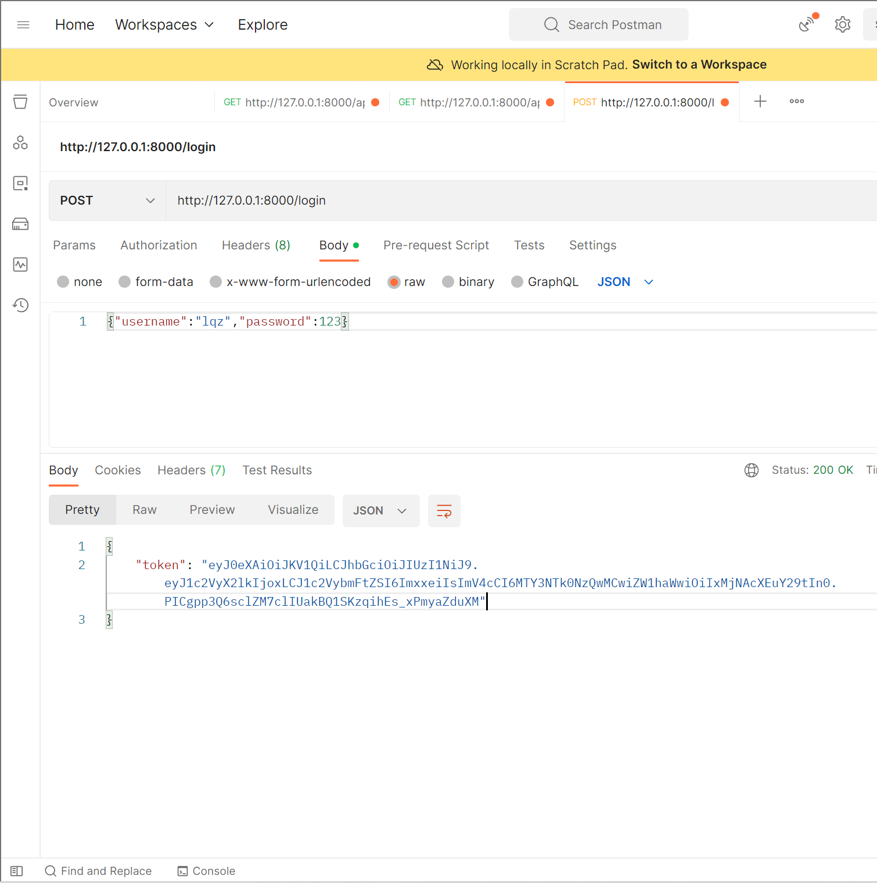877x883 pixels.
Task: Open the Explore menu item
Action: 263,24
